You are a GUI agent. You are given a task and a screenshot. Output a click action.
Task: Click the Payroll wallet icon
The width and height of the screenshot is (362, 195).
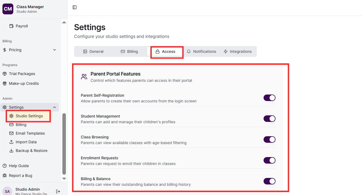pyautogui.click(x=11, y=26)
